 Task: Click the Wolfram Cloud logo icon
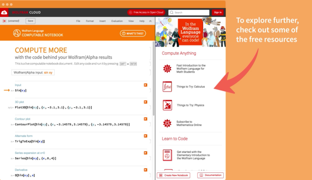4,12
